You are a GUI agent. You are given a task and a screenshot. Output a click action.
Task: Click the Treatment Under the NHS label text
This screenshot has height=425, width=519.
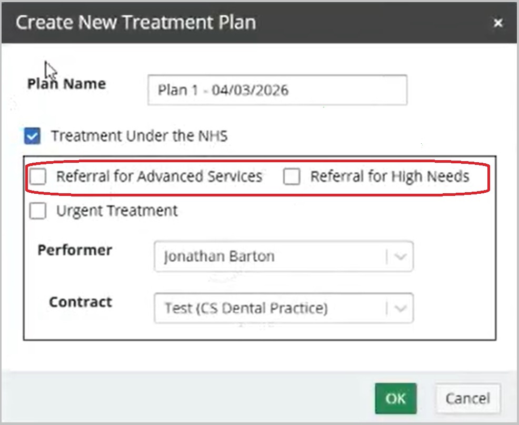click(139, 136)
